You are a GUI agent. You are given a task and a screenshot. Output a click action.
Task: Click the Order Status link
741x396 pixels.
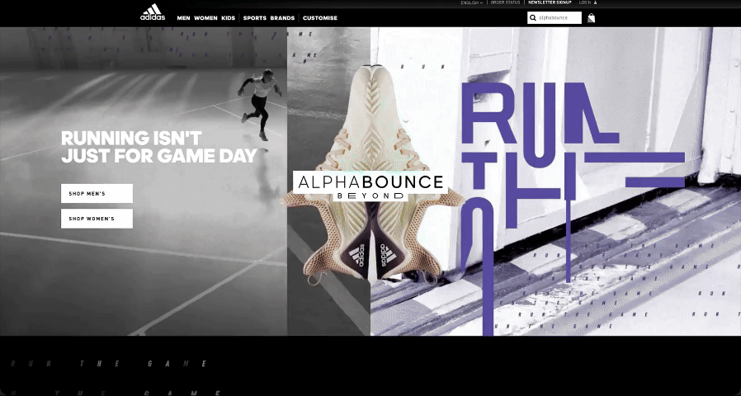click(x=505, y=2)
